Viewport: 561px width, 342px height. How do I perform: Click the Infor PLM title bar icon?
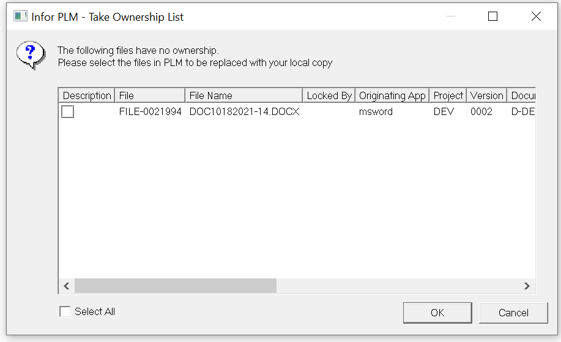20,17
